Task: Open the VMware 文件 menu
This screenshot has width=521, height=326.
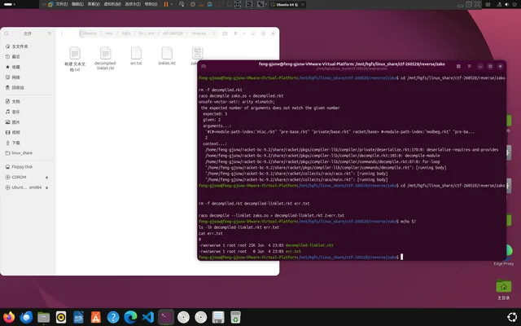Action: [x=62, y=4]
